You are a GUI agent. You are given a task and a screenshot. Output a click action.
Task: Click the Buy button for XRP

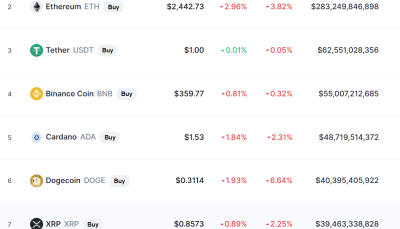(93, 224)
